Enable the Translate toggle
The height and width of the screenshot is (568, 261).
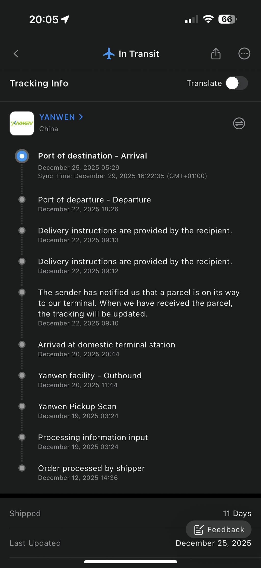coord(237,83)
